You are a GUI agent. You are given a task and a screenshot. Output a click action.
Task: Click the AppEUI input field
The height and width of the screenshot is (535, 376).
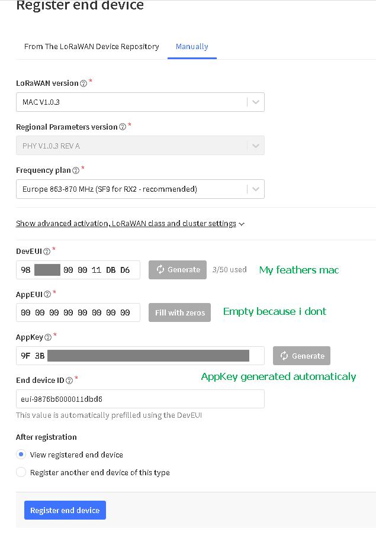[x=78, y=312]
